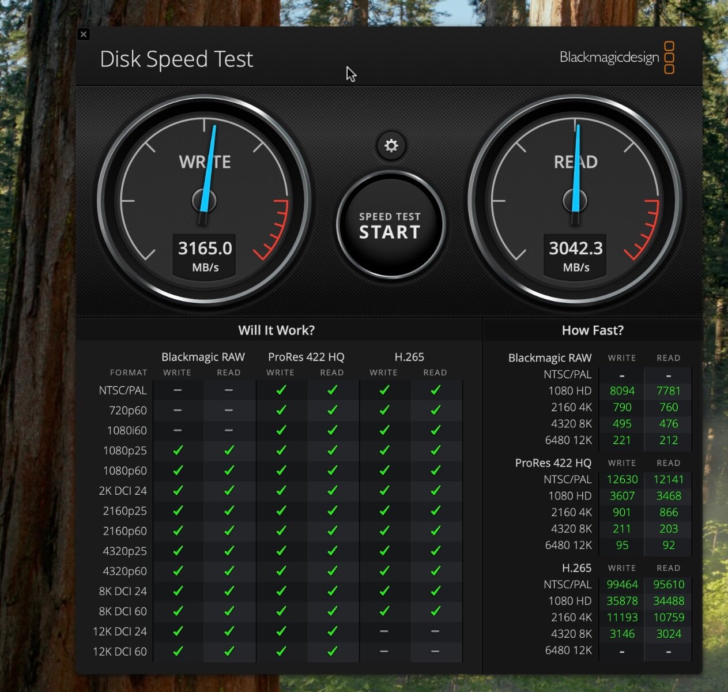Click H.265 4320 8K read value 3024
728x692 pixels.
pos(669,634)
